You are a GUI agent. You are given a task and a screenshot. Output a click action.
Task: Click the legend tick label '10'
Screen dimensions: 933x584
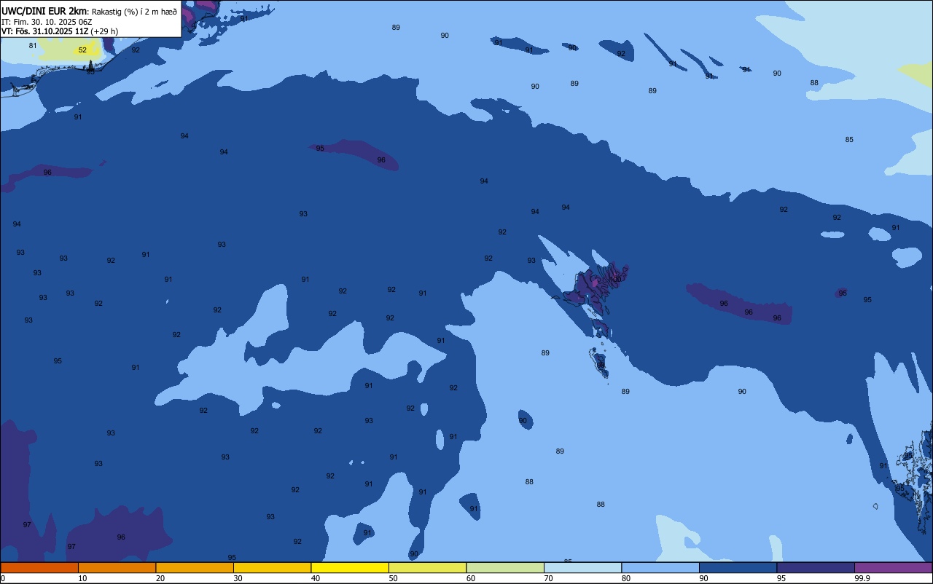[82, 578]
